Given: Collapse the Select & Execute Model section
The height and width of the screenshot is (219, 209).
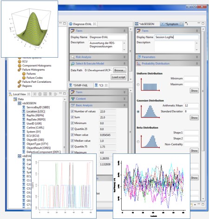Looking at the screenshot, I should (x=124, y=64).
